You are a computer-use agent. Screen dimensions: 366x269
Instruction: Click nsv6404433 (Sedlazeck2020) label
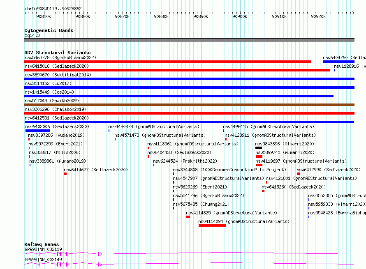(x=179, y=152)
